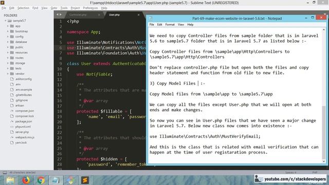Collapse the sample5.7 root folder
Image resolution: width=329 pixels, height=185 pixels.
[x=6, y=21]
